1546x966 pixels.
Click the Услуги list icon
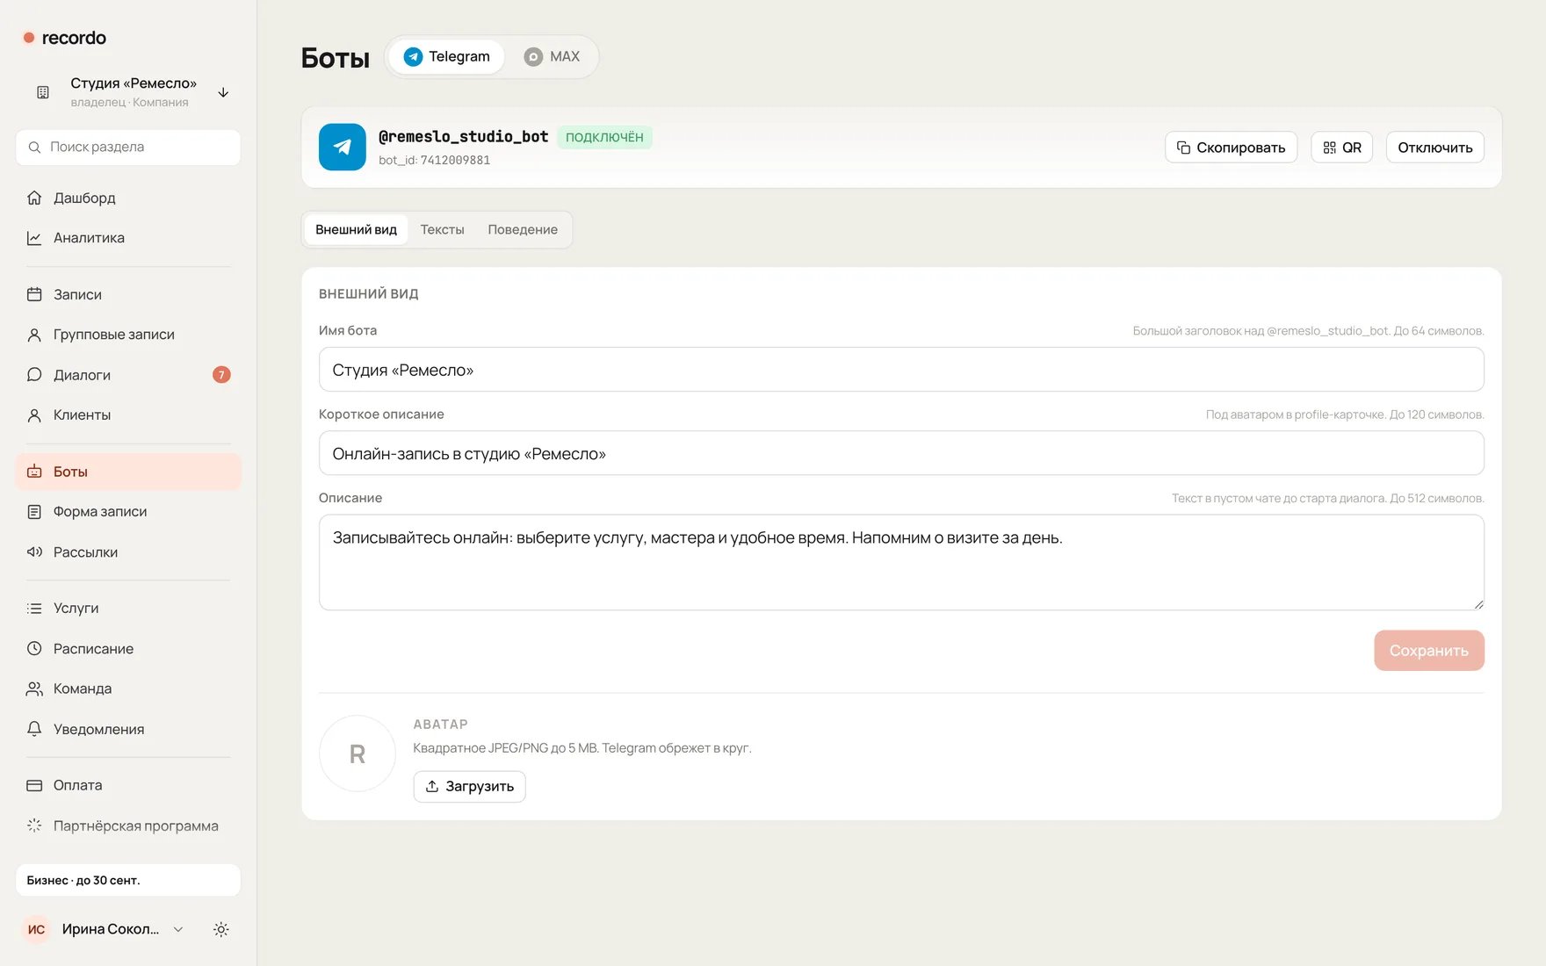tap(34, 609)
